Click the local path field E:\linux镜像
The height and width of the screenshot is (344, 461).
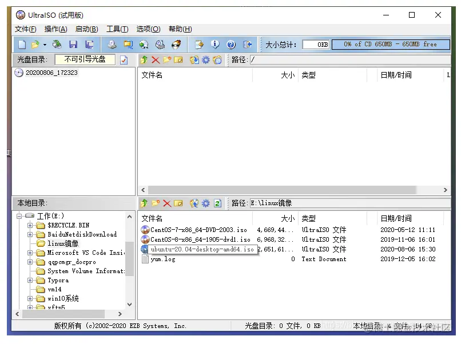click(350, 203)
